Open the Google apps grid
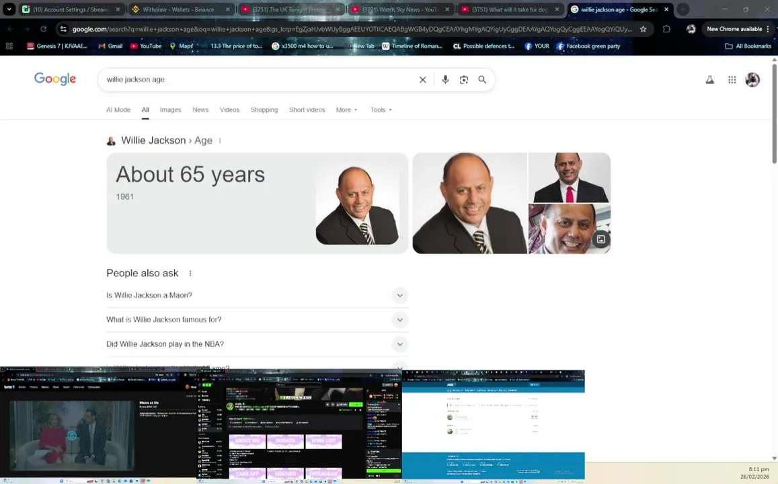 pos(732,79)
